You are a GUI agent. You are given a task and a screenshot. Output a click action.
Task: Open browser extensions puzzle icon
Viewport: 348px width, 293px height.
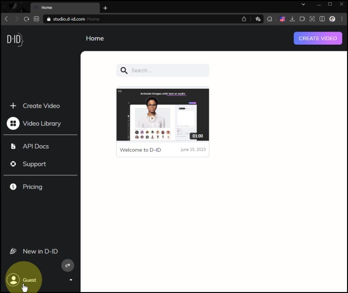pos(269,19)
